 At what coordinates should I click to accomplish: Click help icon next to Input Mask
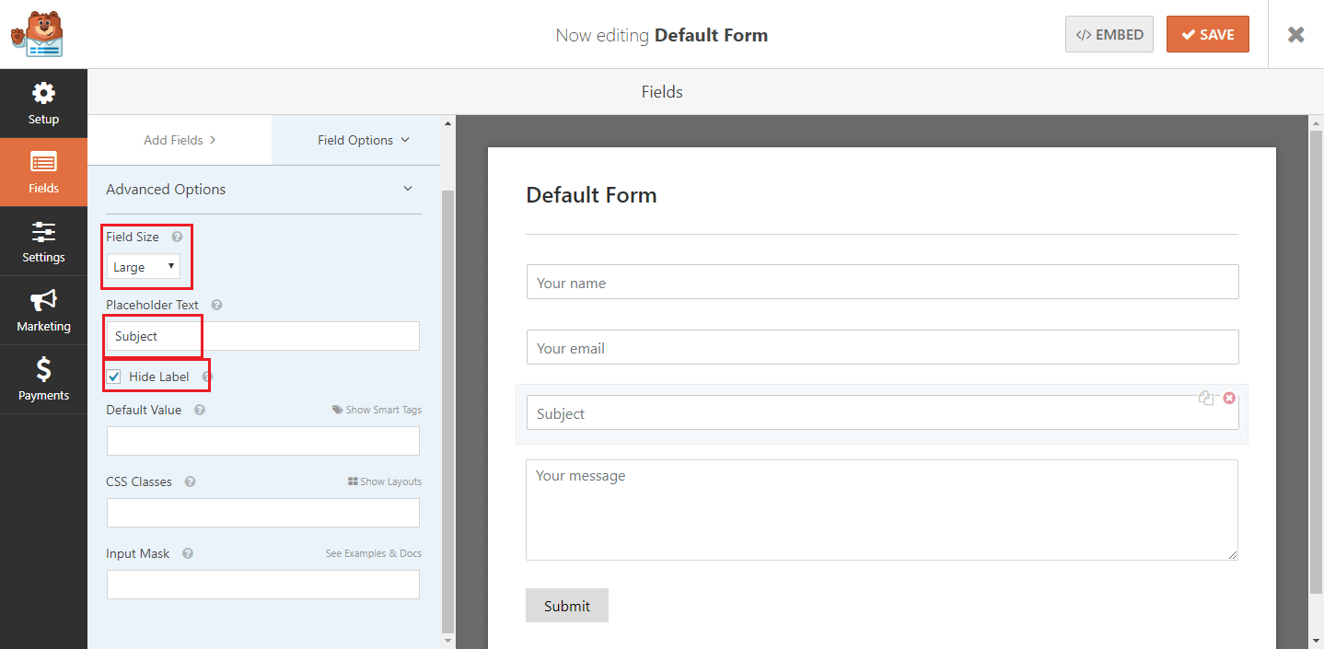188,553
